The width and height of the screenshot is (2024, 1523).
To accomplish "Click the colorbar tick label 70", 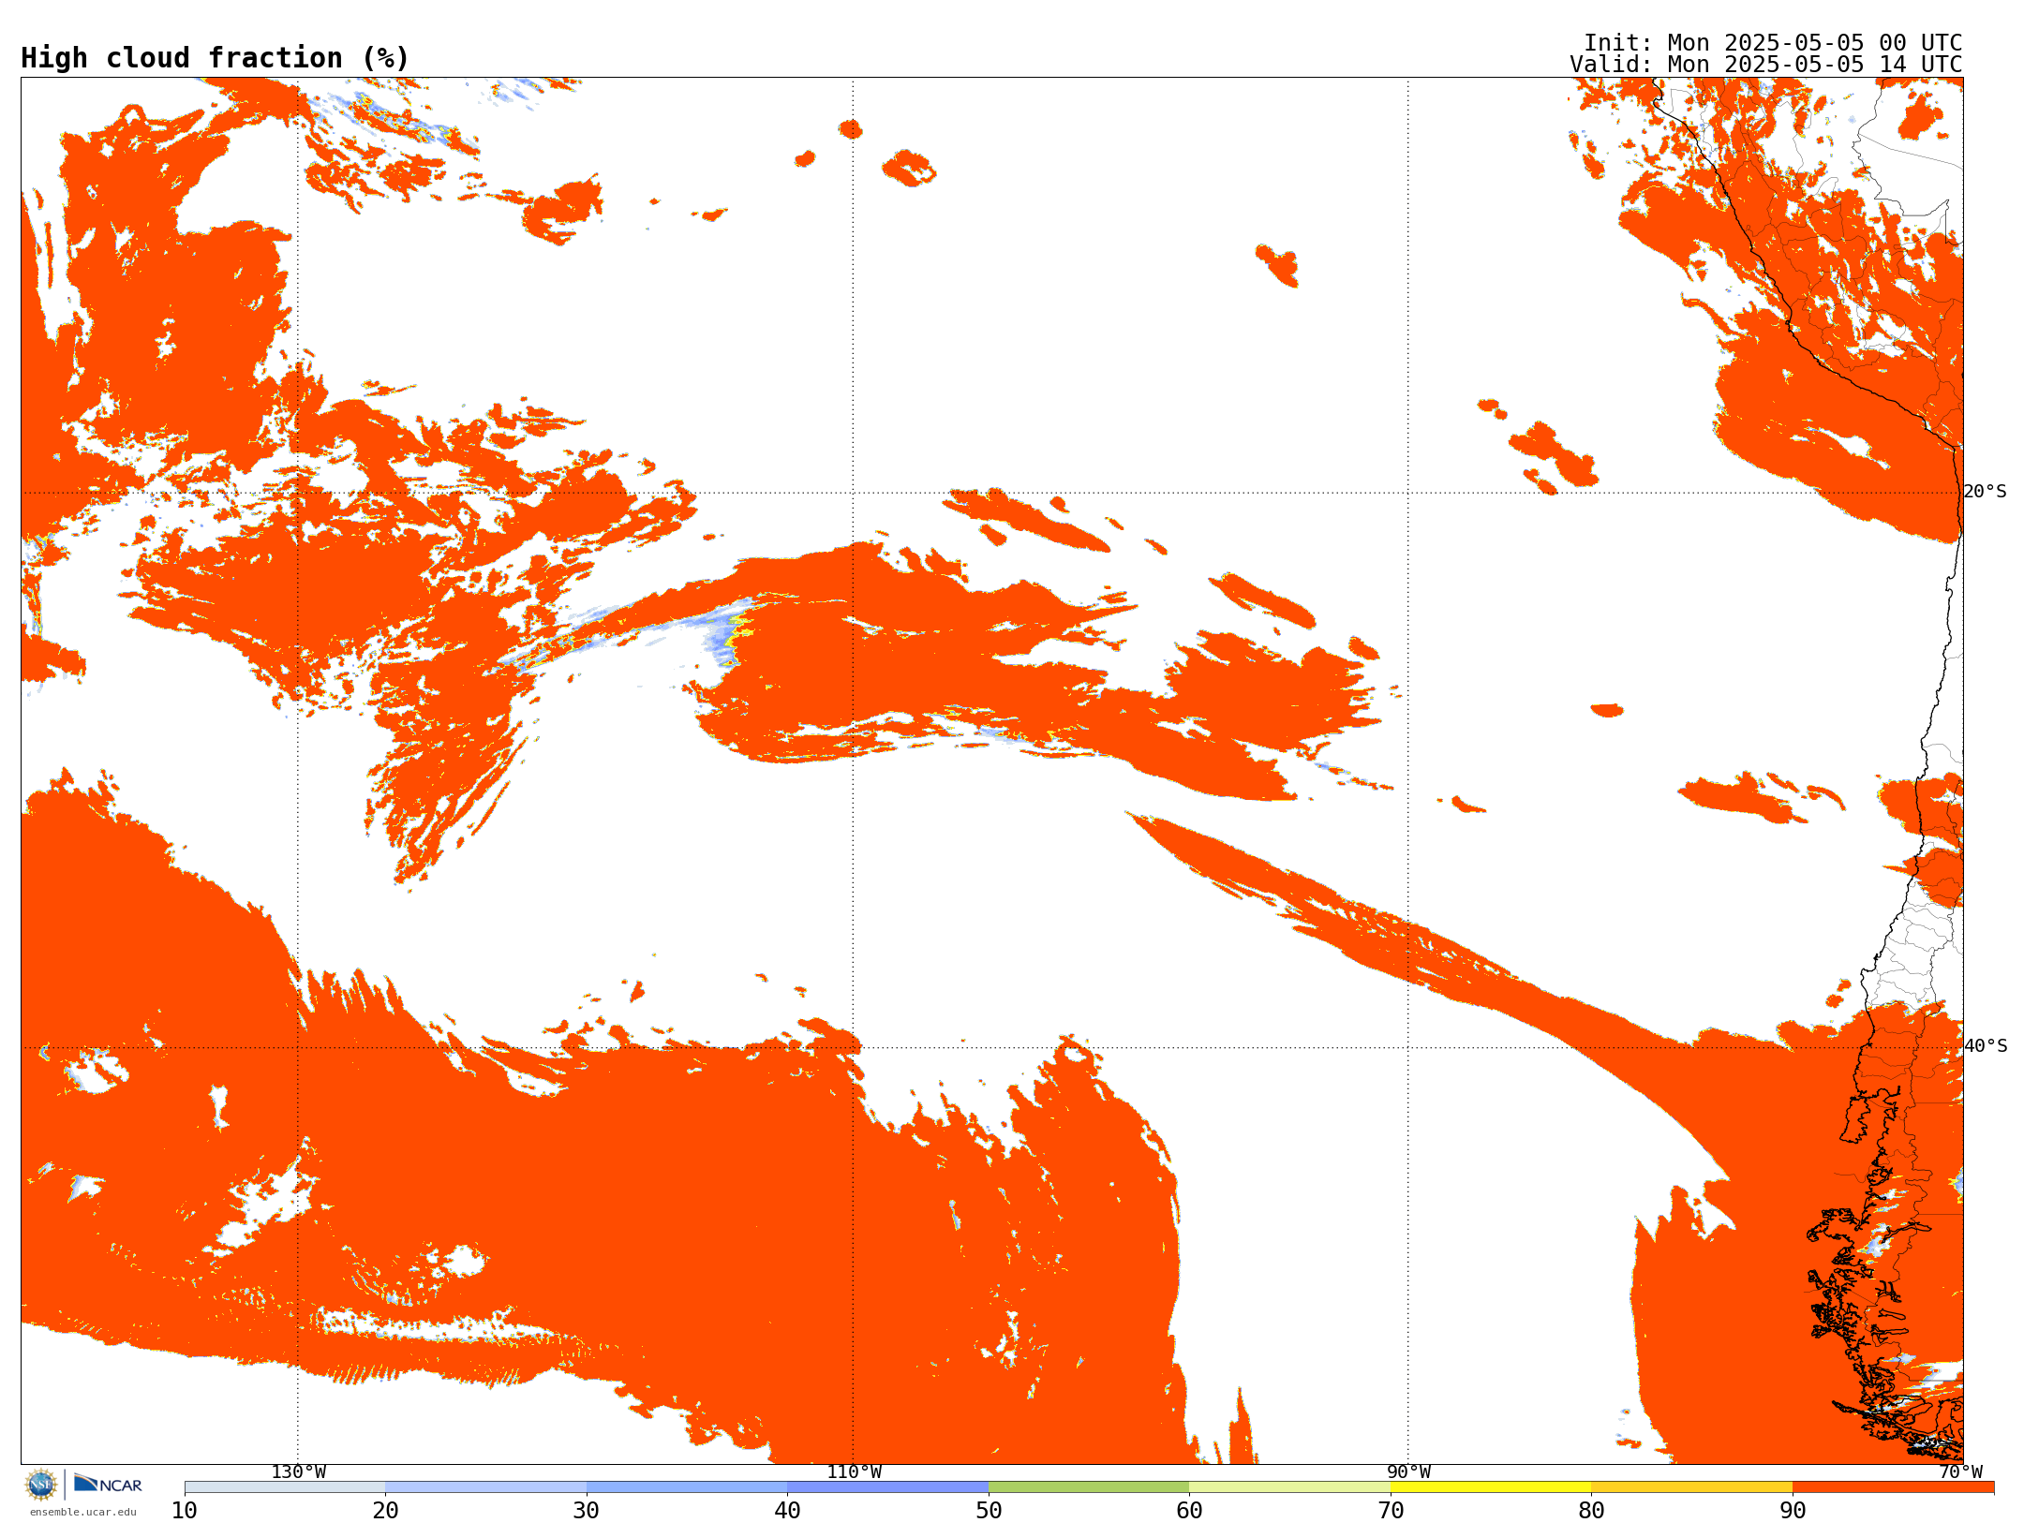I will click(1391, 1511).
